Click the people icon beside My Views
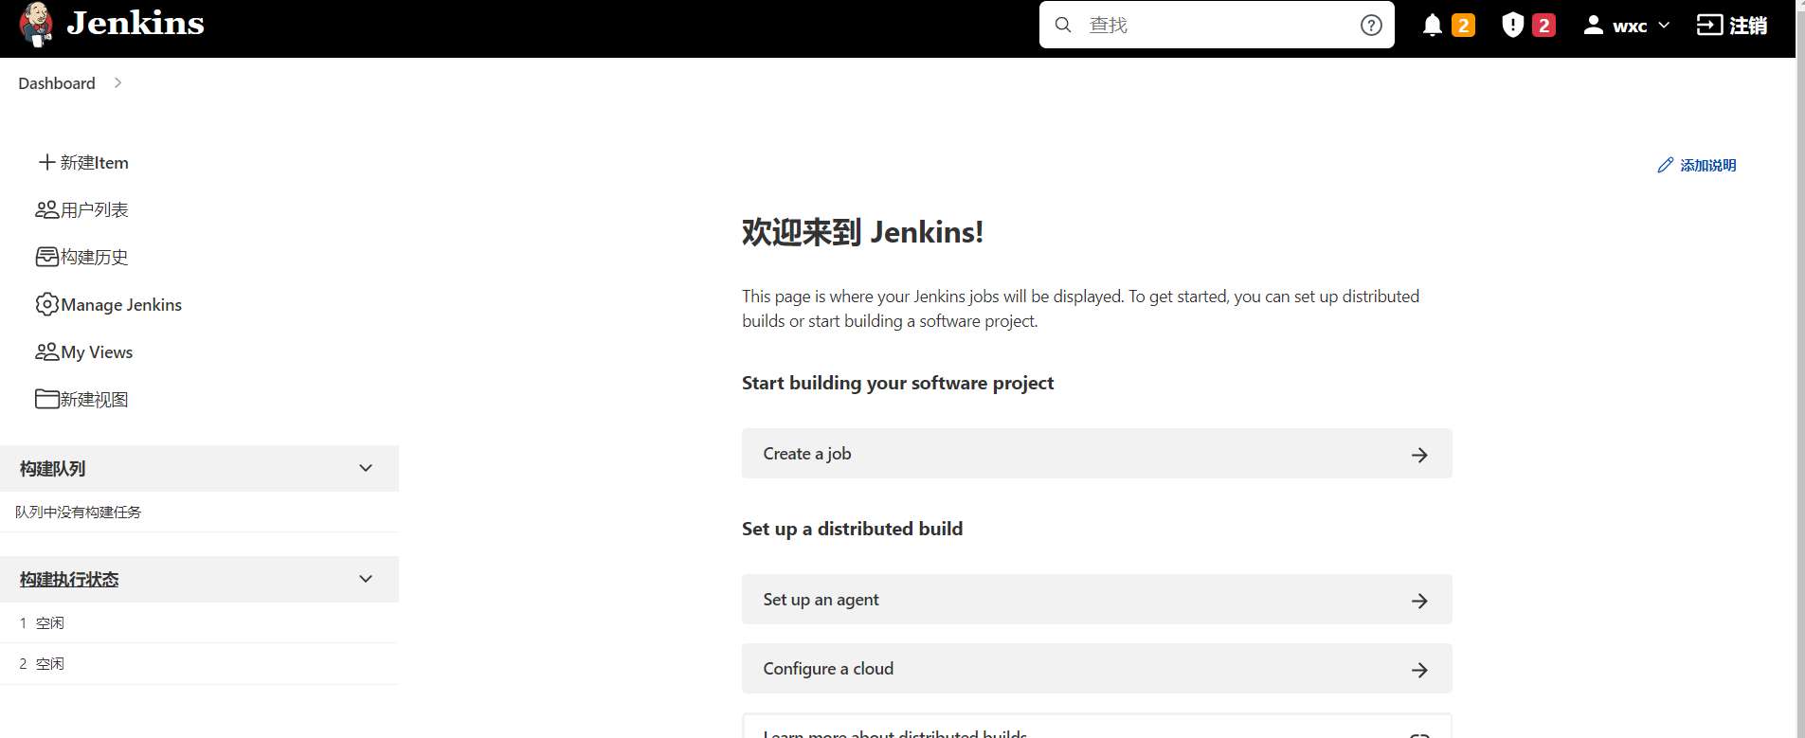 [x=47, y=351]
